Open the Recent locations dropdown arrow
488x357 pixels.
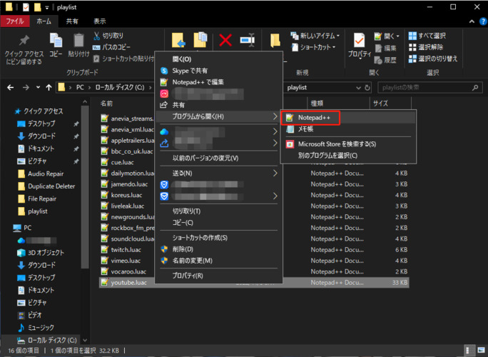pos(38,88)
